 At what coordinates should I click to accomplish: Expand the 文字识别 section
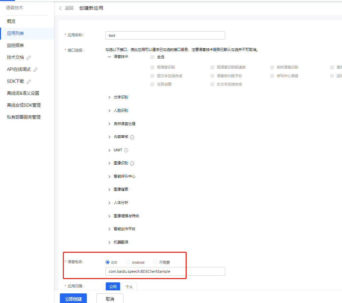[109, 97]
